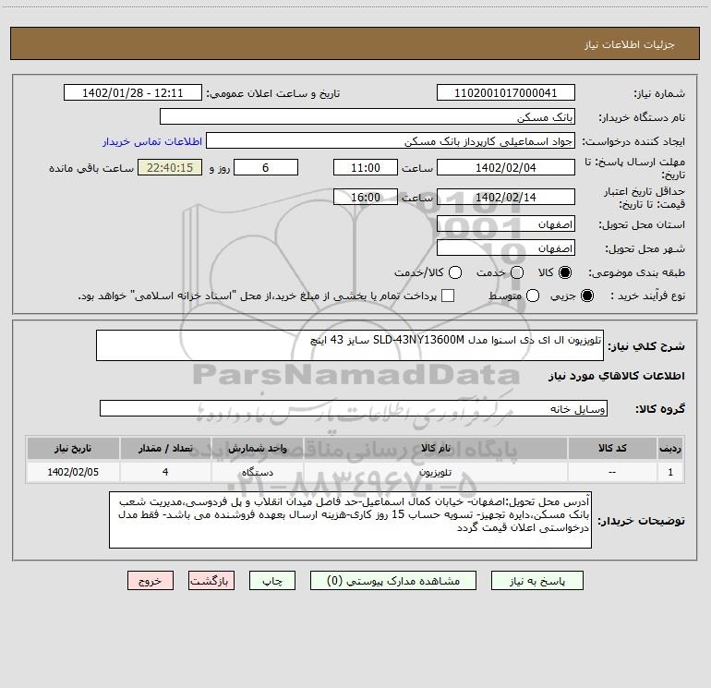
Task: Select the خدمت radio option
Action: click(516, 272)
